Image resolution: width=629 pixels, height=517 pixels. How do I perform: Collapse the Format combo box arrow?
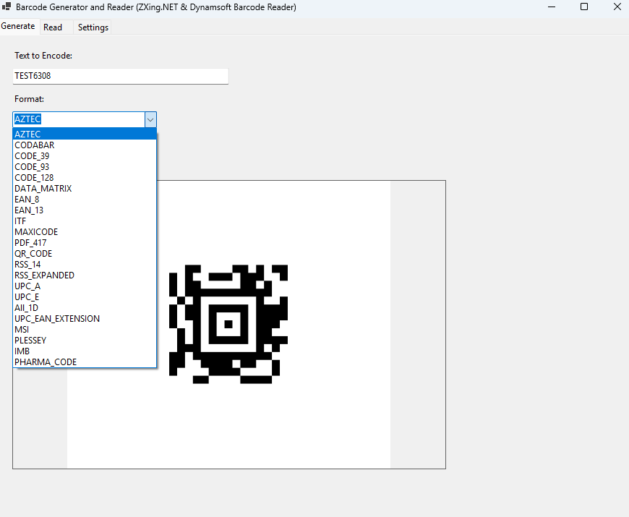click(x=150, y=119)
